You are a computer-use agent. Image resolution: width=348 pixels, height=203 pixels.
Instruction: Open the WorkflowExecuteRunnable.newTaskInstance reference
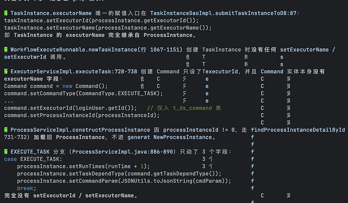tap(74, 50)
